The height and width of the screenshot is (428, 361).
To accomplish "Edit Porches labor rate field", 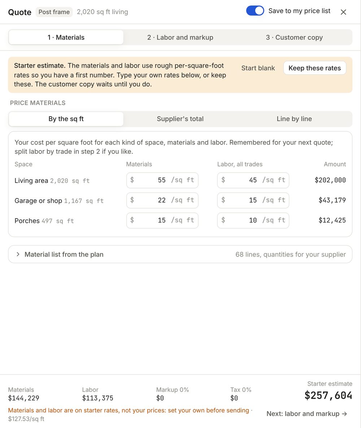I will point(253,220).
